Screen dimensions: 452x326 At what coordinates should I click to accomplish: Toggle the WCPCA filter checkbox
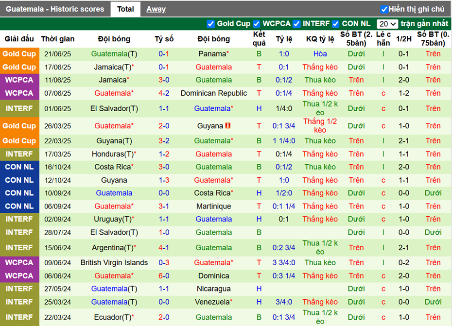[256, 24]
